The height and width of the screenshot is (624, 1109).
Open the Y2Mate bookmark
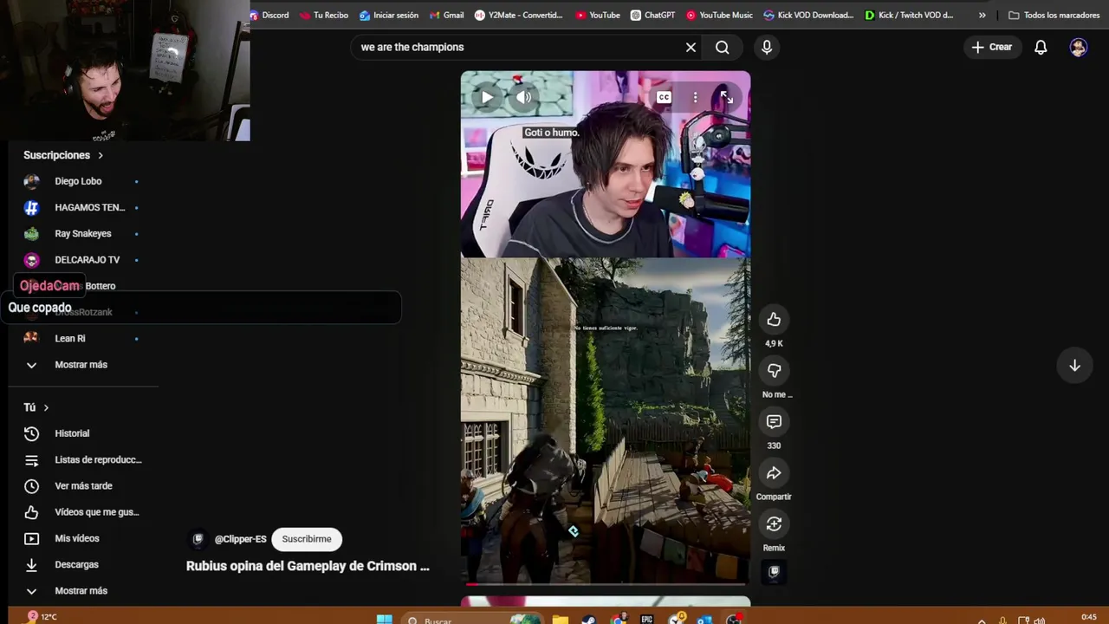point(519,15)
